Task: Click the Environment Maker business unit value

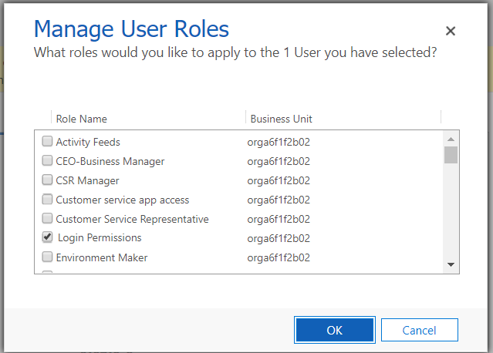Action: [x=279, y=257]
